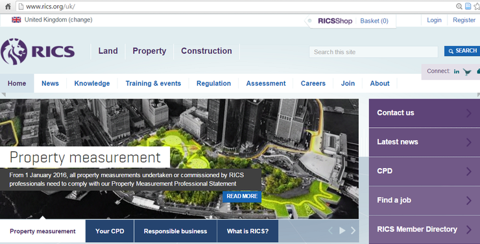Click the browser zoom magnifier icon
The width and height of the screenshot is (480, 244).
tap(459, 6)
